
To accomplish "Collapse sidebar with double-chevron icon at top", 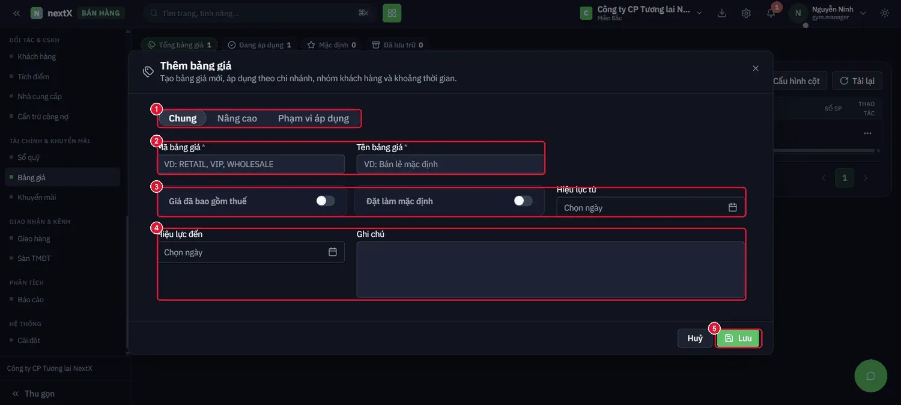I will [x=16, y=13].
